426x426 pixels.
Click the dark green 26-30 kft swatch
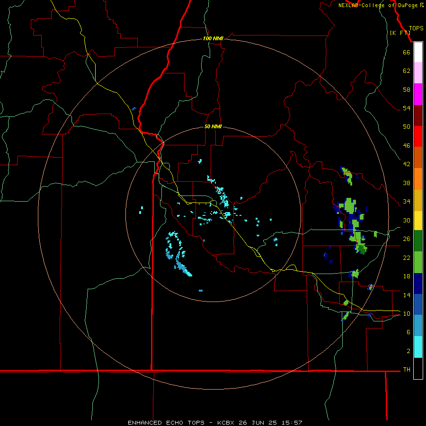pyautogui.click(x=418, y=241)
